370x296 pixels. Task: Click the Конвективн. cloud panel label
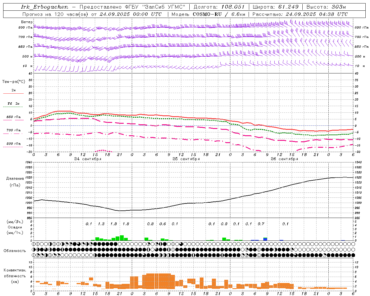(15, 270)
